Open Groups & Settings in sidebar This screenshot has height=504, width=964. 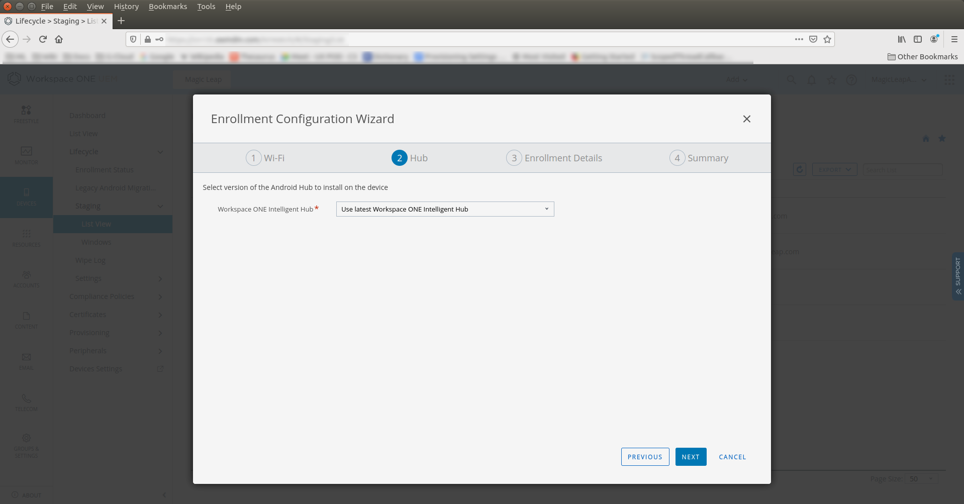pos(26,446)
